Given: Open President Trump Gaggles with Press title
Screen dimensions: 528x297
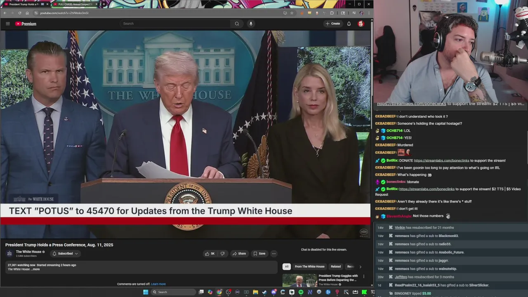Looking at the screenshot, I should (338, 278).
